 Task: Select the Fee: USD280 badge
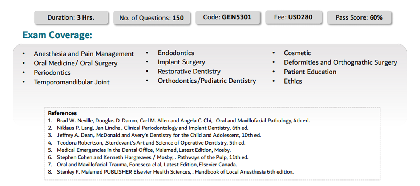pos(293,17)
